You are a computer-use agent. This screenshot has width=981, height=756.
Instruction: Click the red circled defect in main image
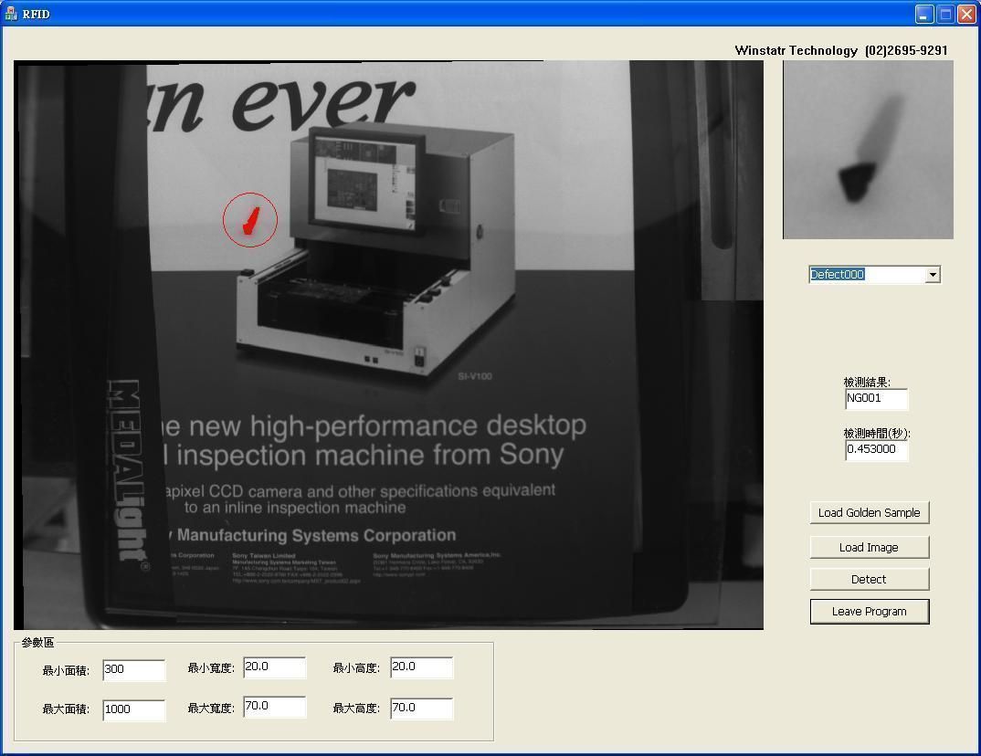click(250, 219)
